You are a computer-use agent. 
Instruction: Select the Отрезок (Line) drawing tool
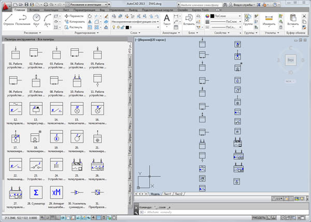tap(9, 19)
